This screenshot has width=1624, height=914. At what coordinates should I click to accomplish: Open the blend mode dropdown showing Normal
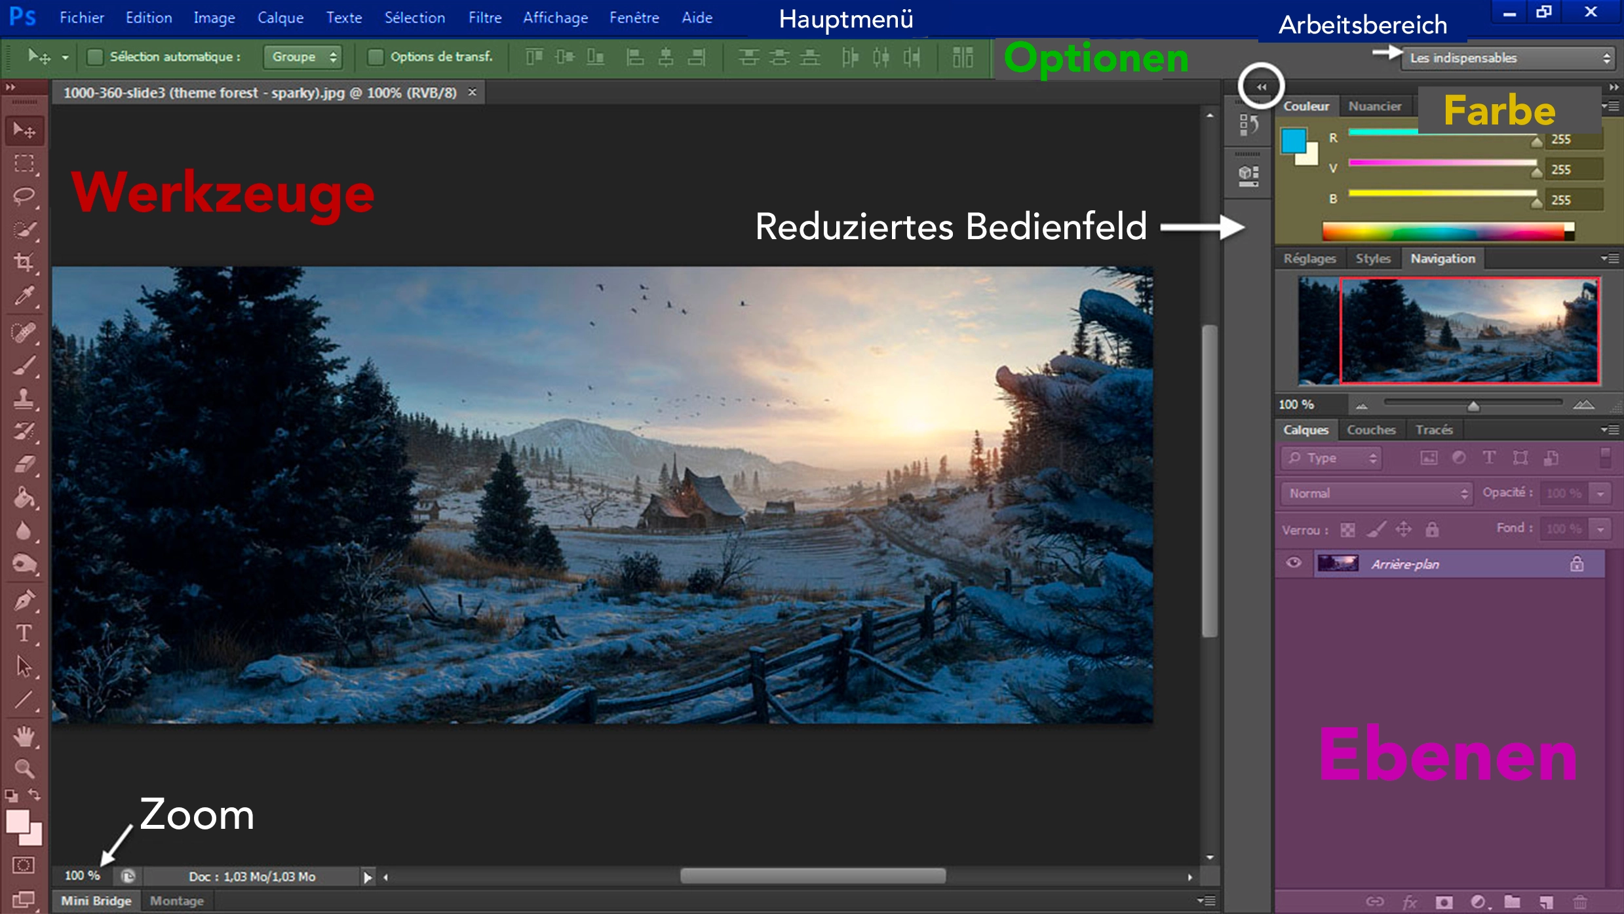tap(1375, 493)
